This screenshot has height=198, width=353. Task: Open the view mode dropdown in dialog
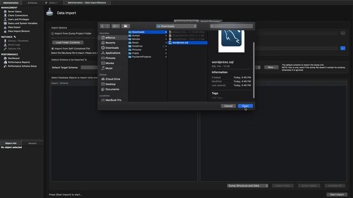pos(116,26)
